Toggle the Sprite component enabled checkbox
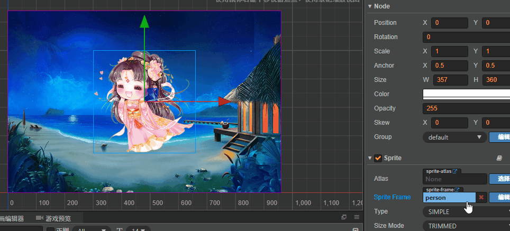The image size is (510, 231). pyautogui.click(x=378, y=158)
